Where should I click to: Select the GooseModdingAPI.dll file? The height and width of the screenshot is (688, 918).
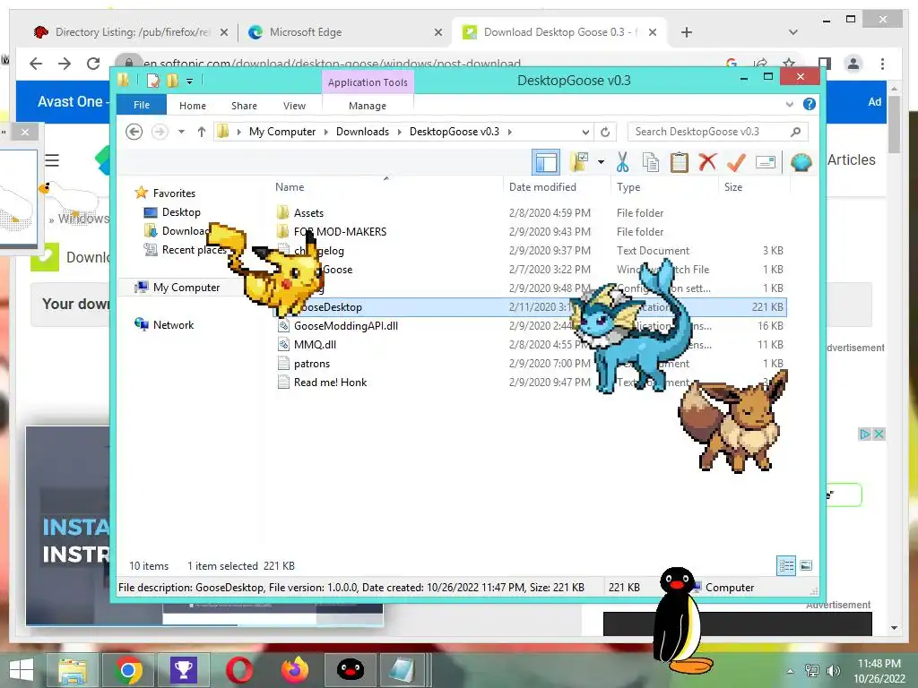345,326
